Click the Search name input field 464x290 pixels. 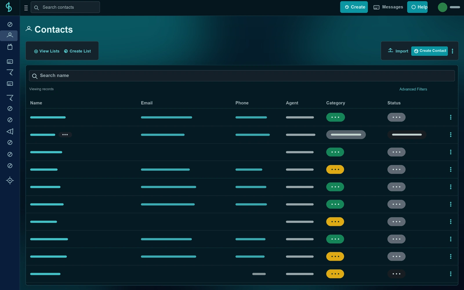point(242,76)
